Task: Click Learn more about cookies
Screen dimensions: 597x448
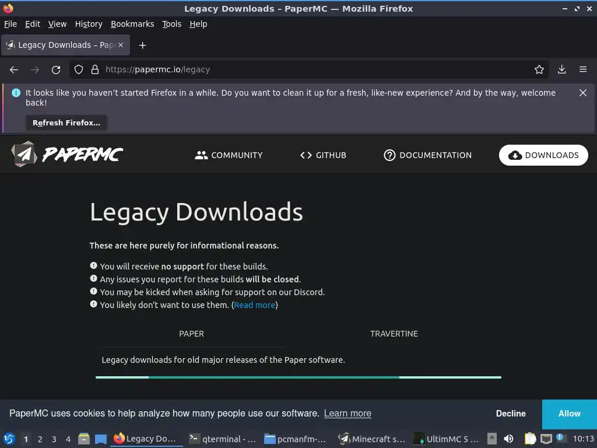Action: click(347, 414)
